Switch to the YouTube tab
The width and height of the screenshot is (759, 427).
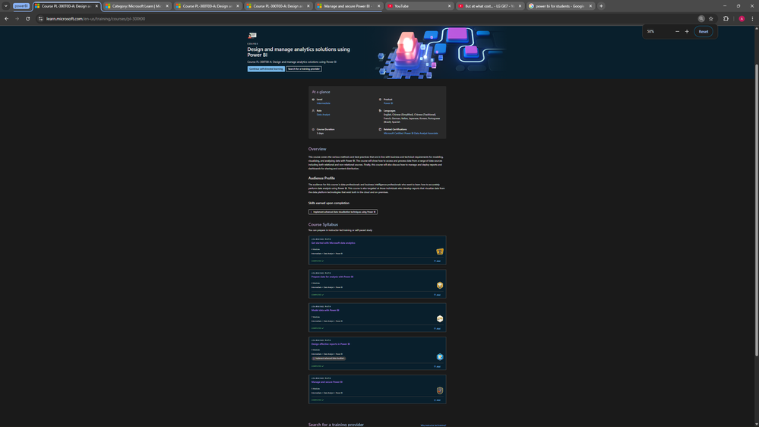tap(419, 6)
